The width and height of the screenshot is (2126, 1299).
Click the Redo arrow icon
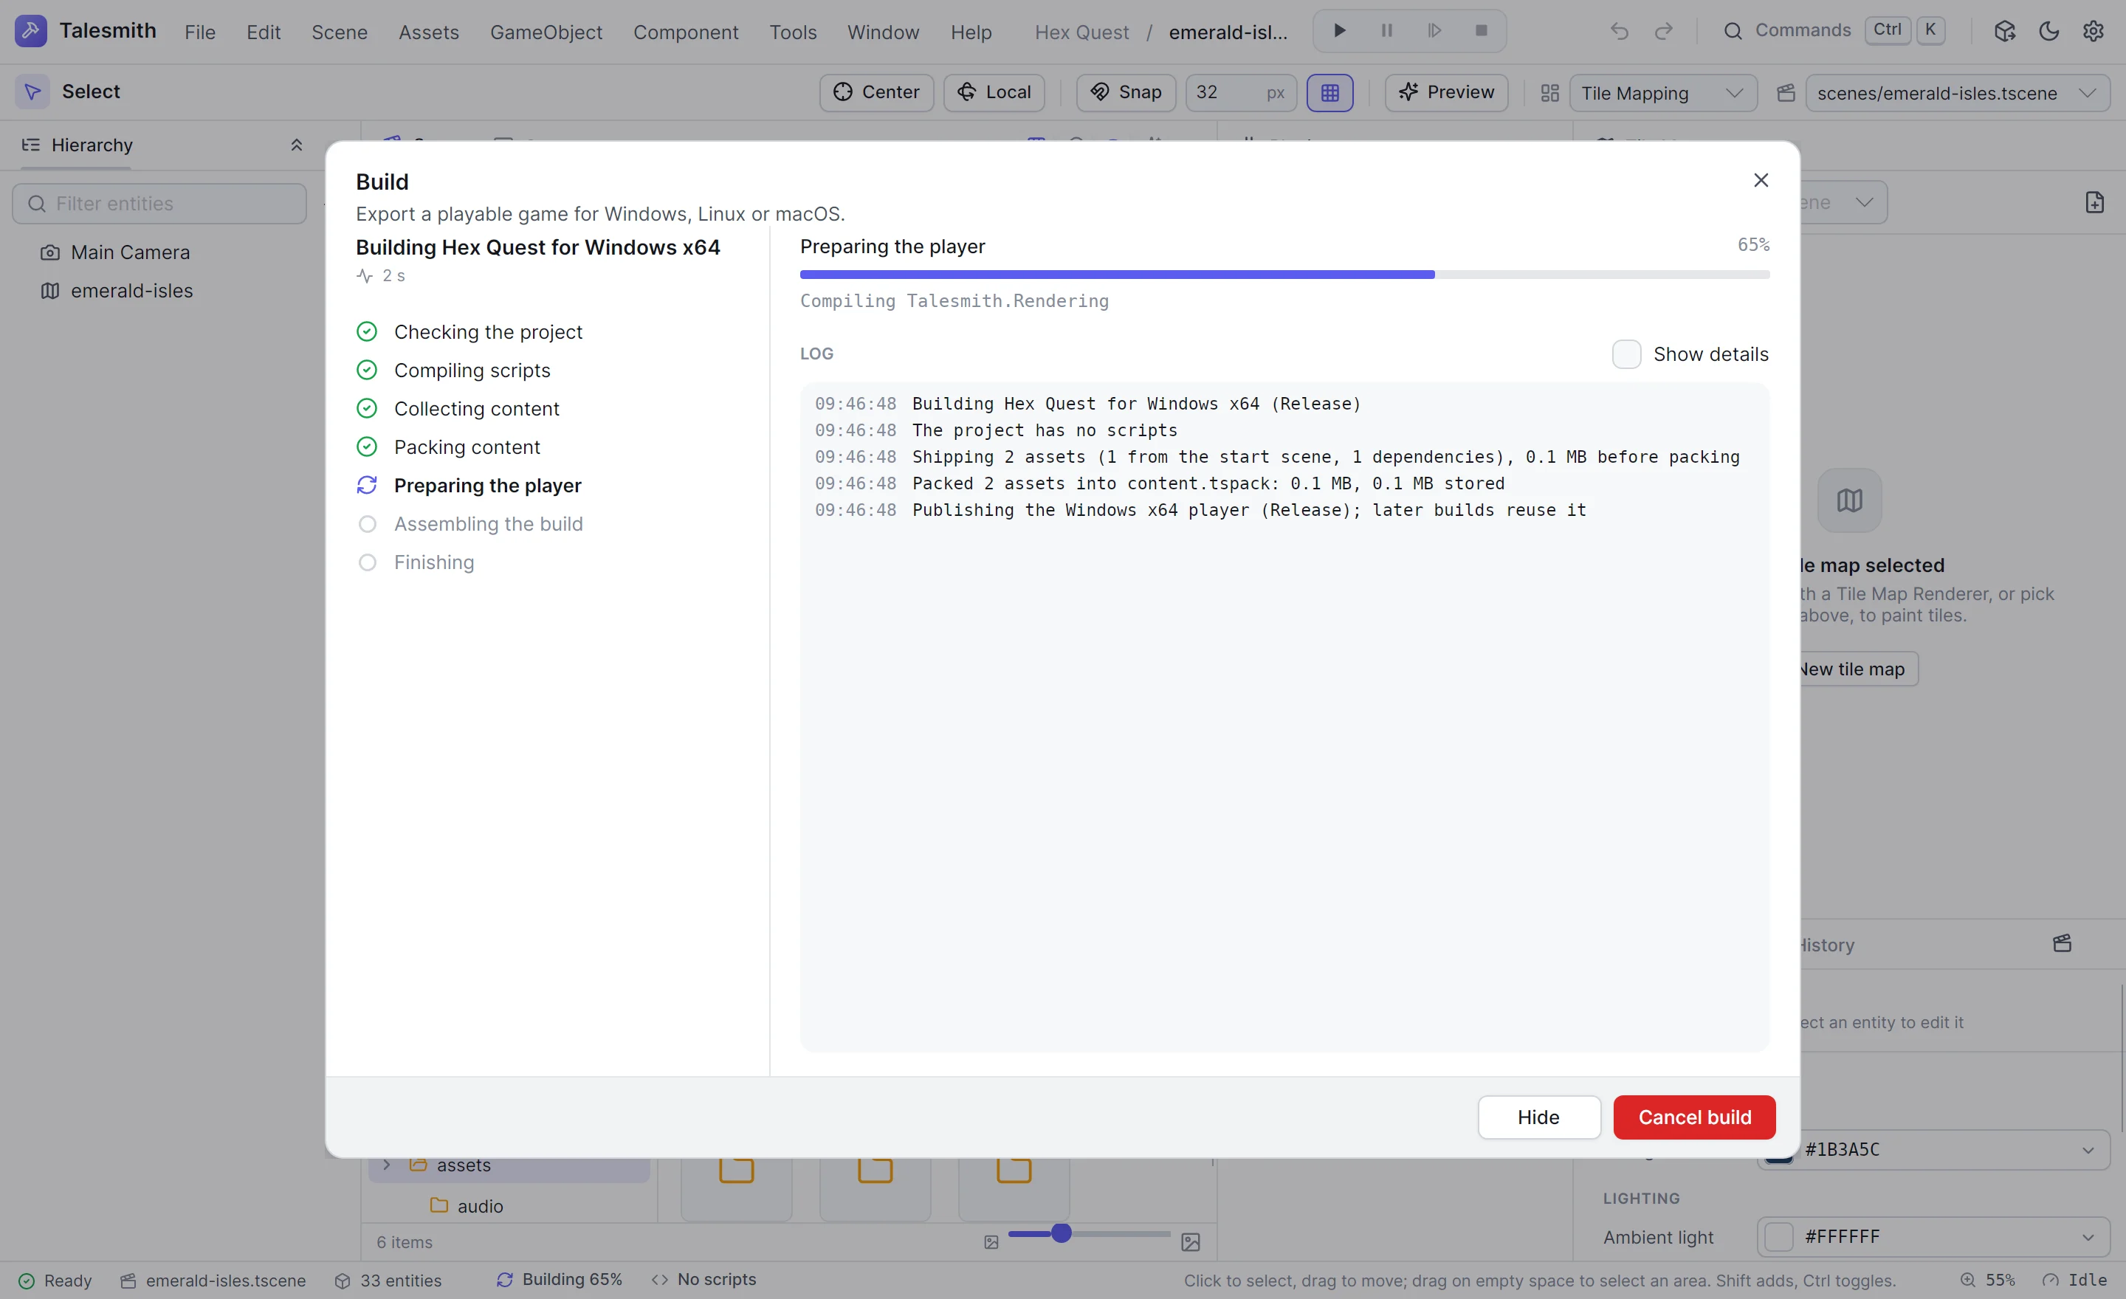coord(1664,32)
